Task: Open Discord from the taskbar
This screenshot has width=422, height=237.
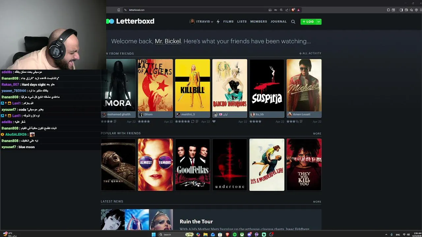Action: (249, 234)
